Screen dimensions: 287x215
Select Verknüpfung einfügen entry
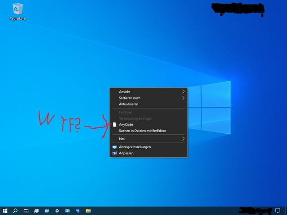tap(148, 118)
